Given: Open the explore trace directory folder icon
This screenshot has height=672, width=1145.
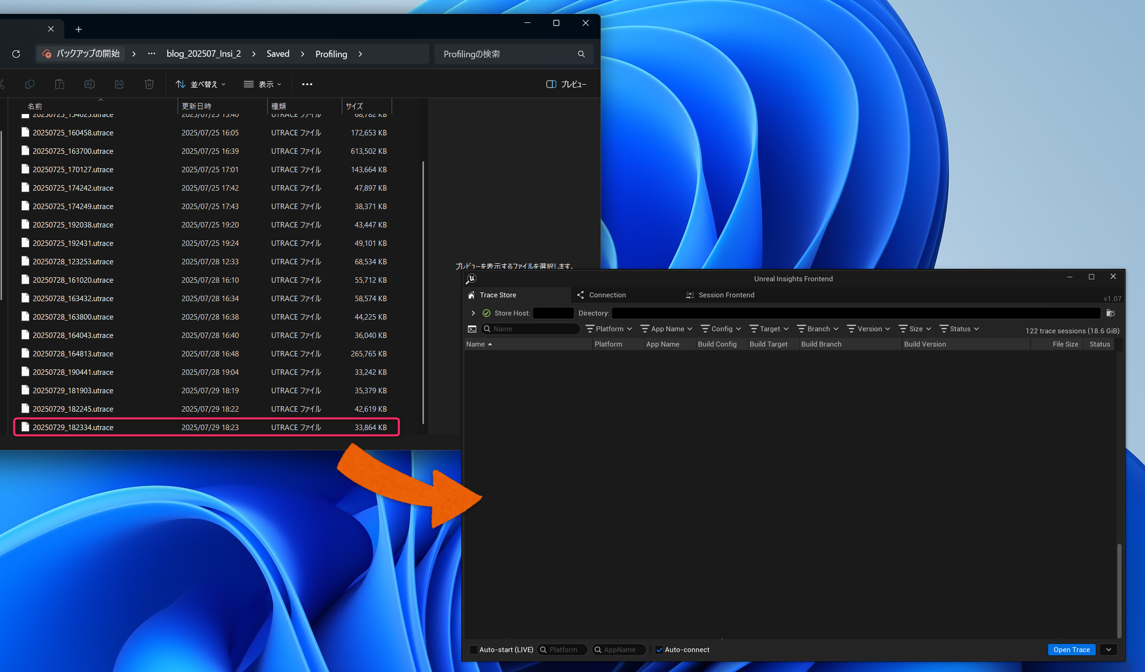Looking at the screenshot, I should 1110,313.
